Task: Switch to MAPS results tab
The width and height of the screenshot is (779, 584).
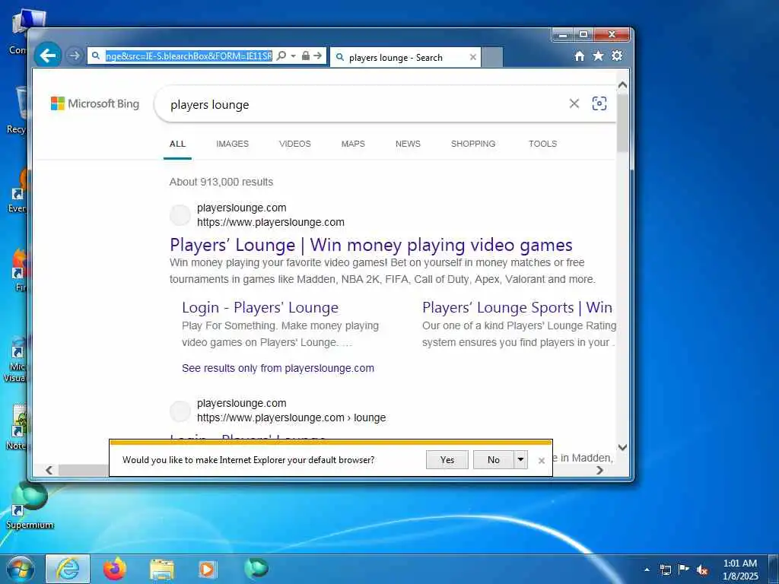Action: [x=353, y=144]
